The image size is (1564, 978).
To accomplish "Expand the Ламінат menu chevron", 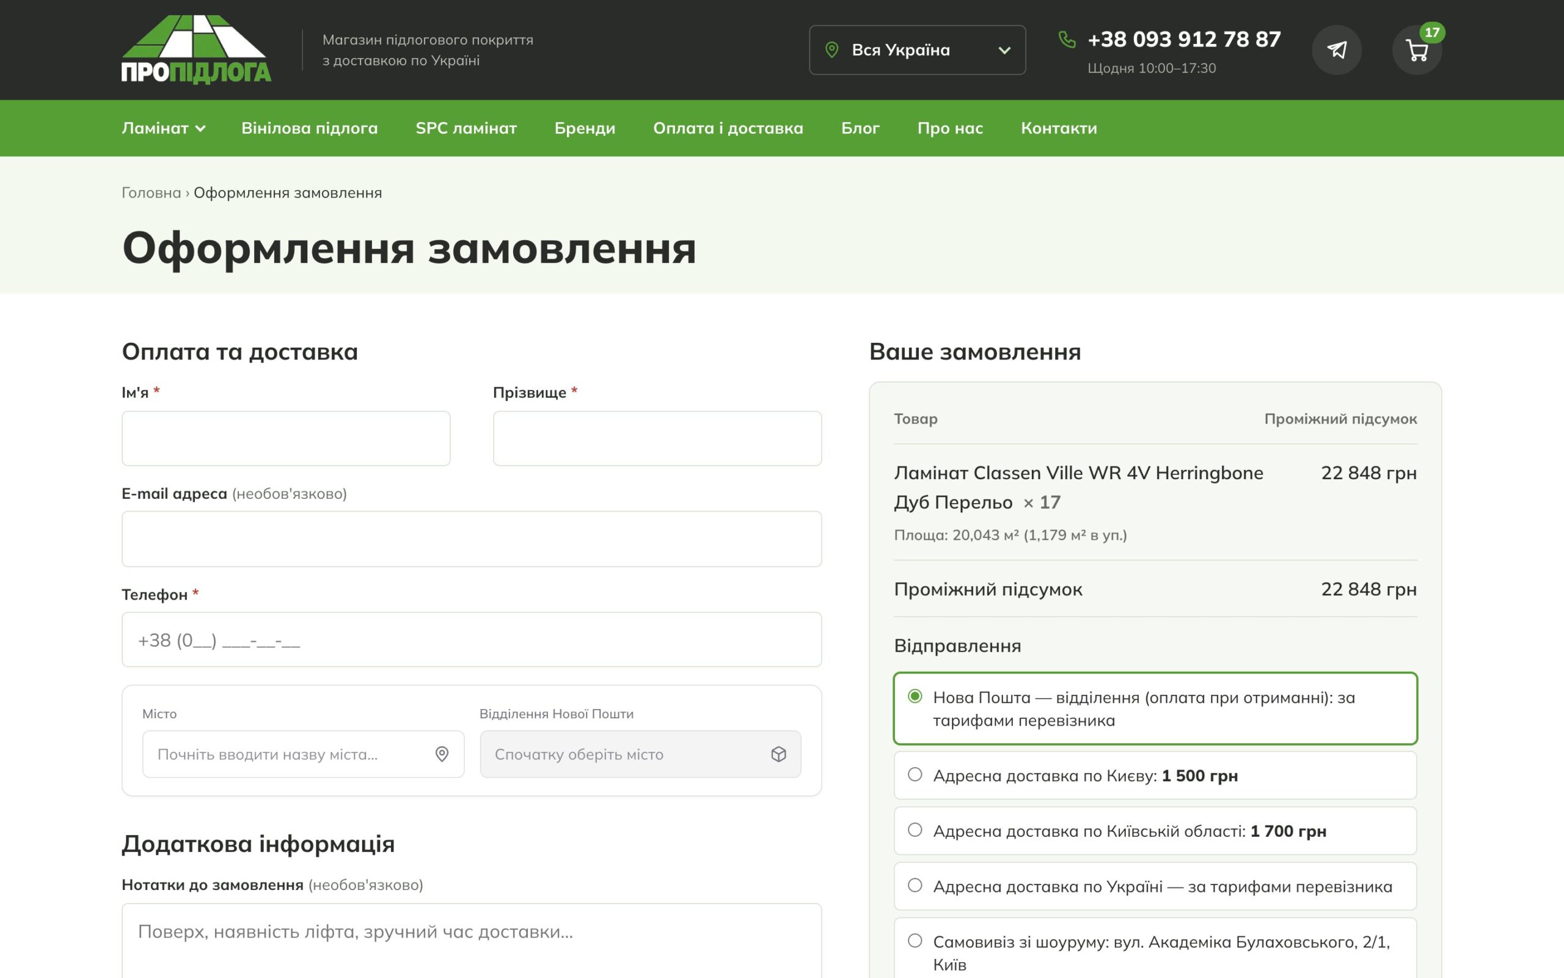I will 200,129.
